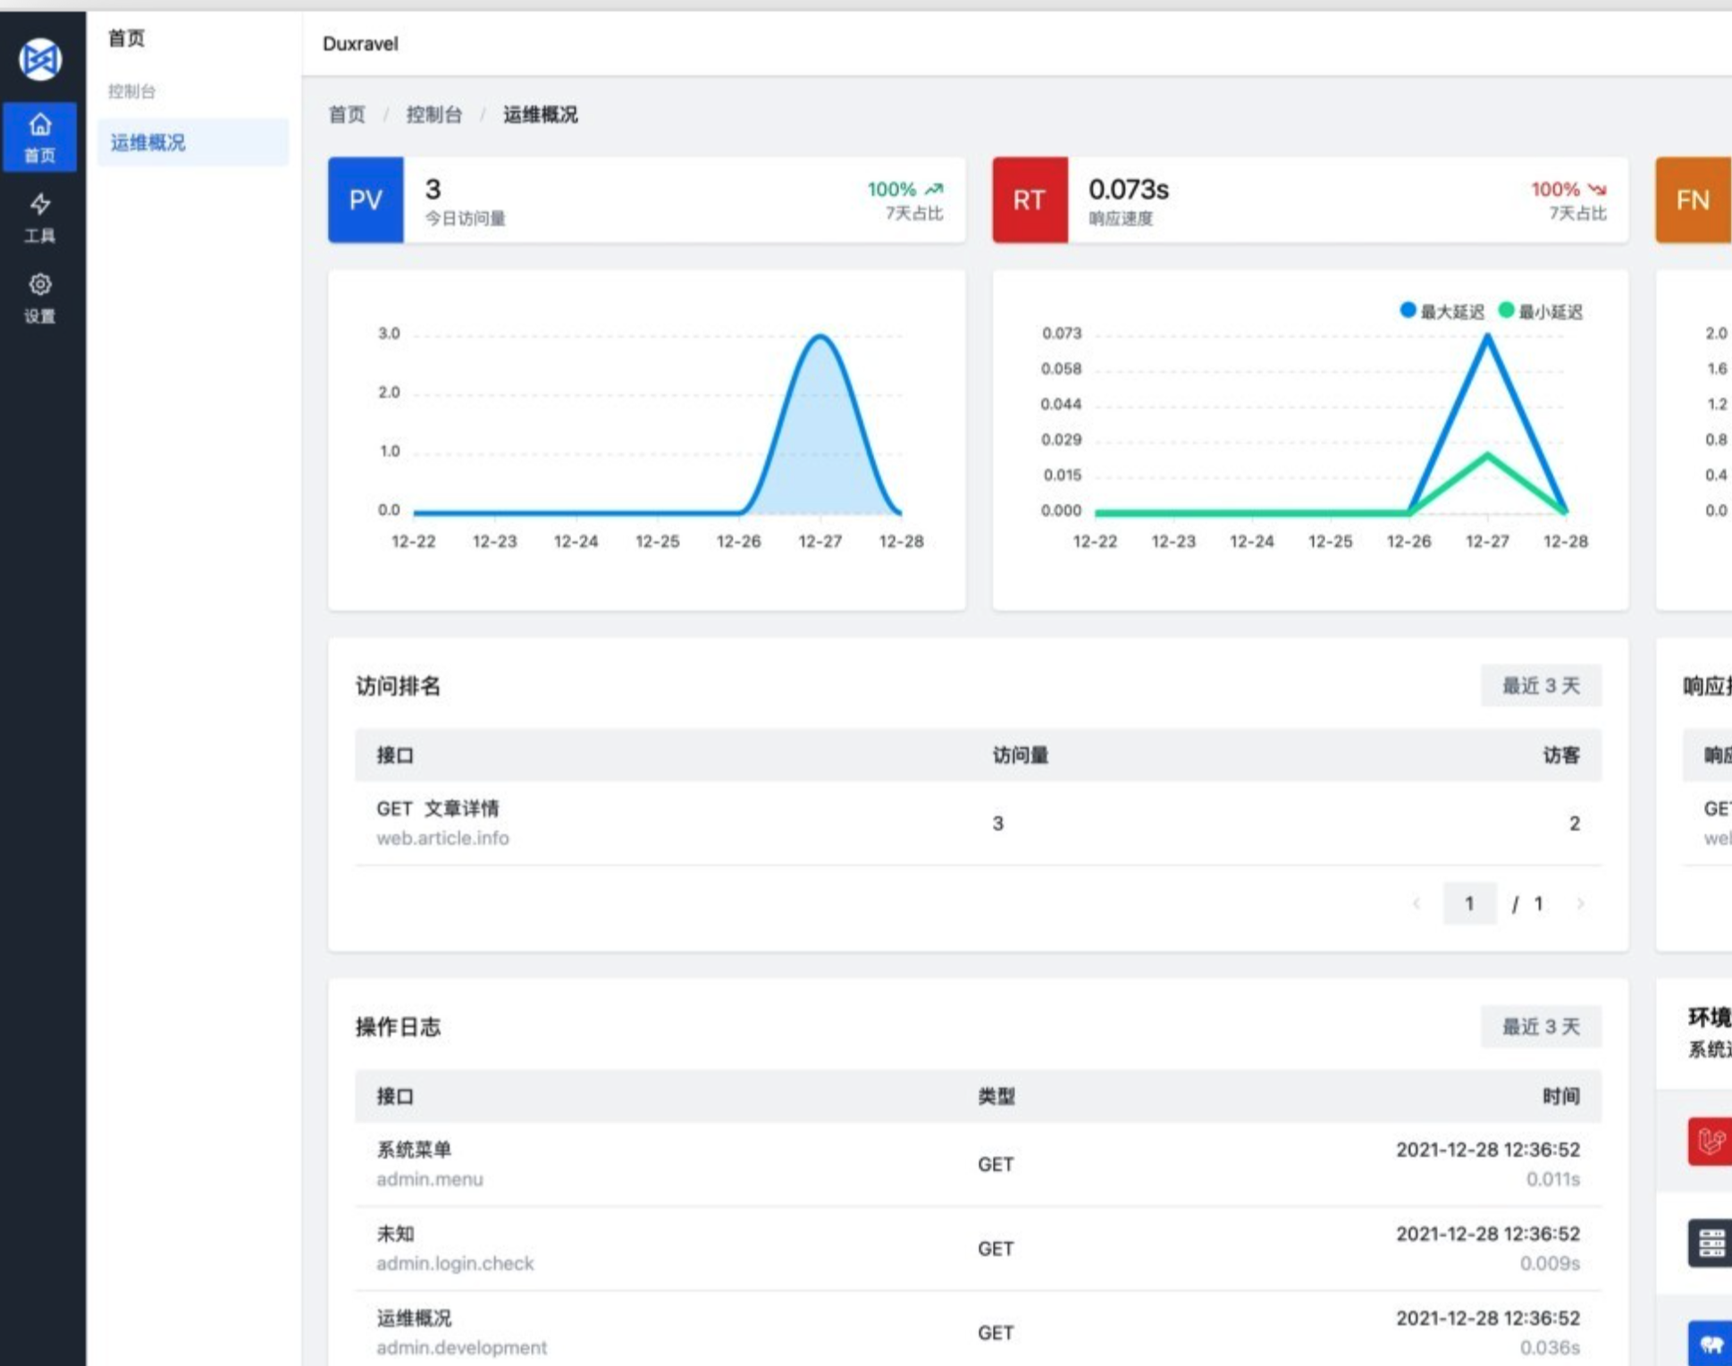Click the admin.menu log entry
The width and height of the screenshot is (1732, 1366).
click(x=978, y=1164)
